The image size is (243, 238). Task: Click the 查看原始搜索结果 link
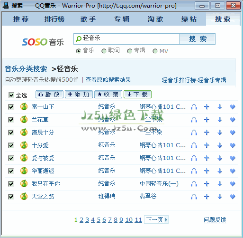[108, 80]
